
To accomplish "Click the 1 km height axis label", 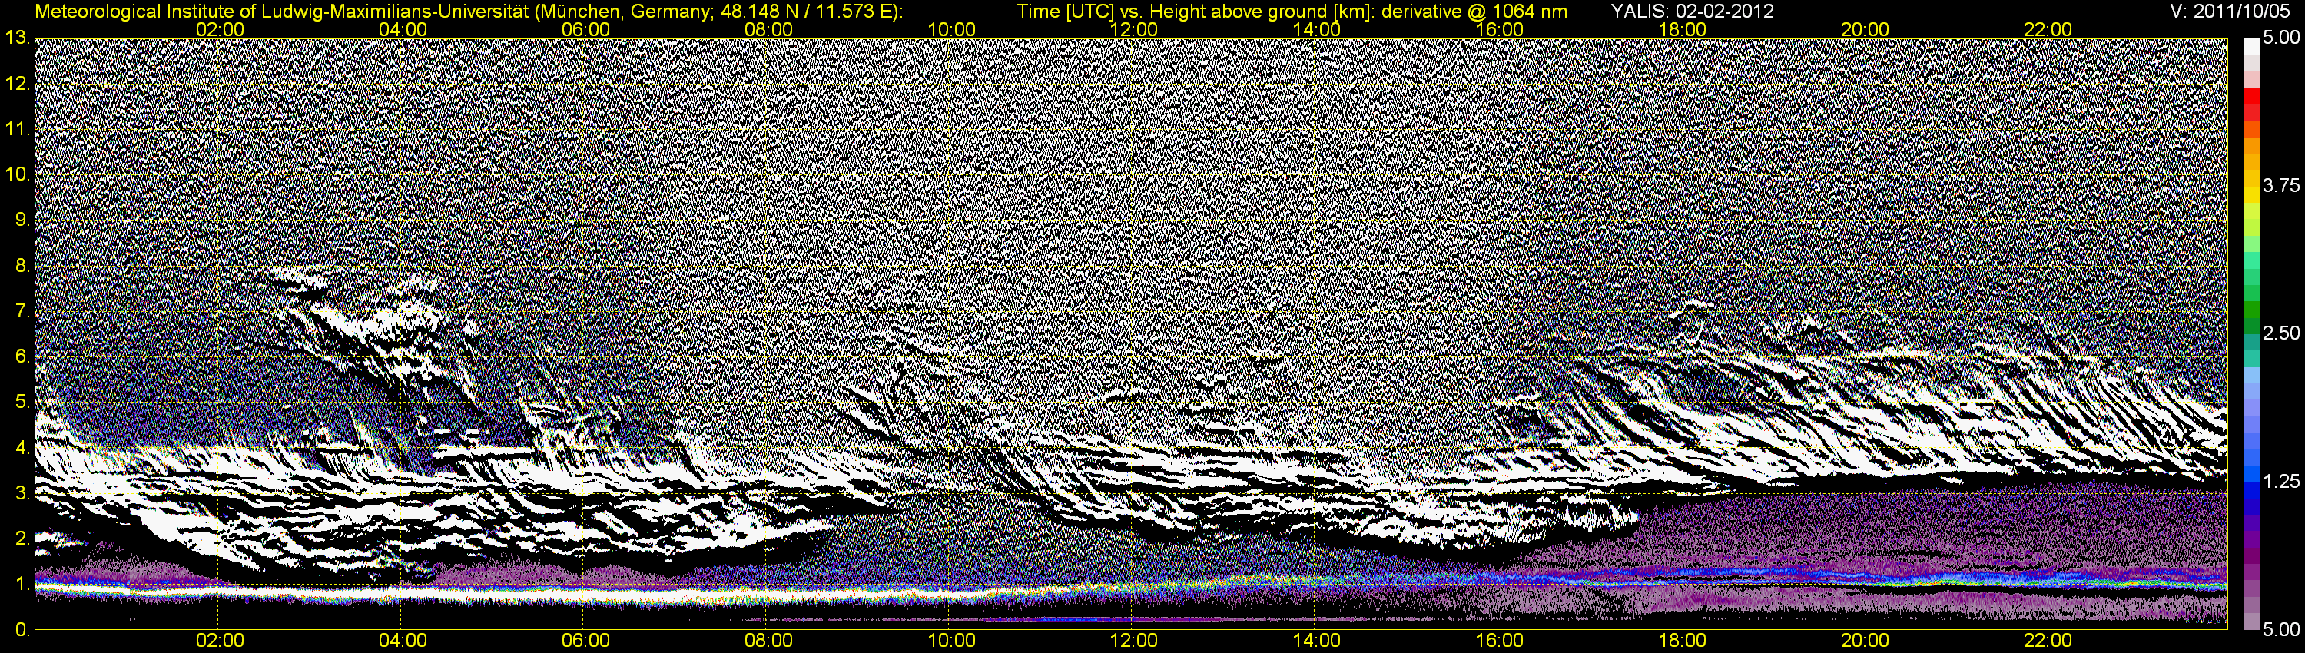I will (22, 584).
